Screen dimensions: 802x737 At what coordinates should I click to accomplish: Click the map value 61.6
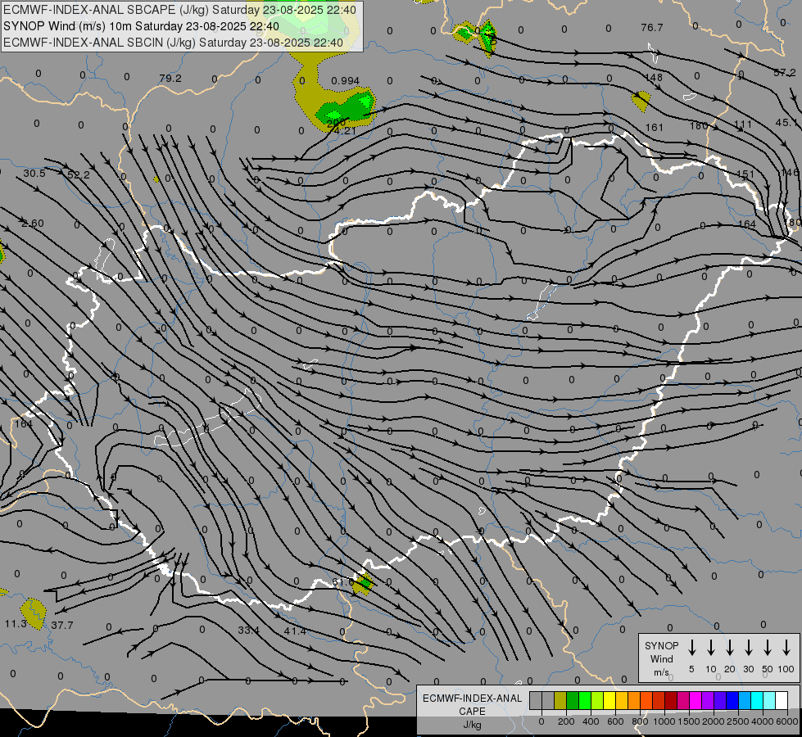(x=342, y=582)
